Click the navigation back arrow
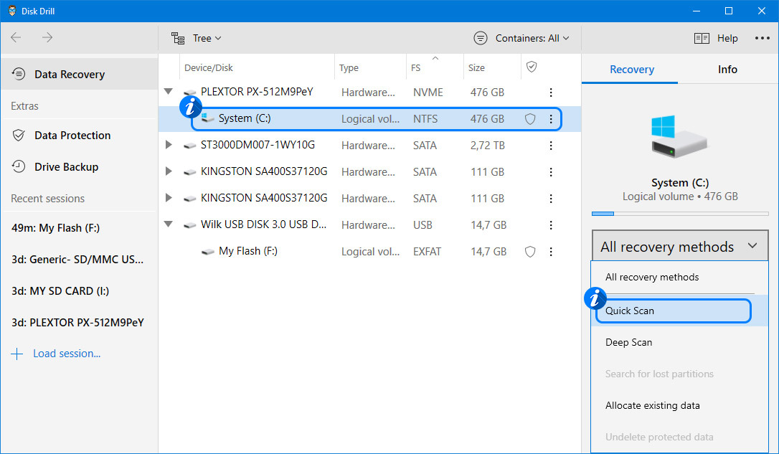779x454 pixels. (x=15, y=37)
